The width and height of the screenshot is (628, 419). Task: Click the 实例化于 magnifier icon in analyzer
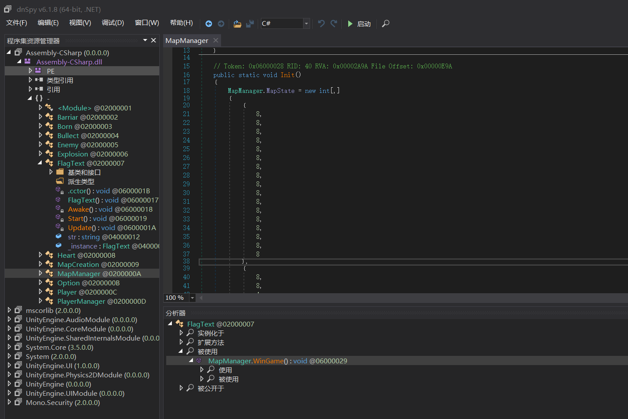click(x=190, y=333)
